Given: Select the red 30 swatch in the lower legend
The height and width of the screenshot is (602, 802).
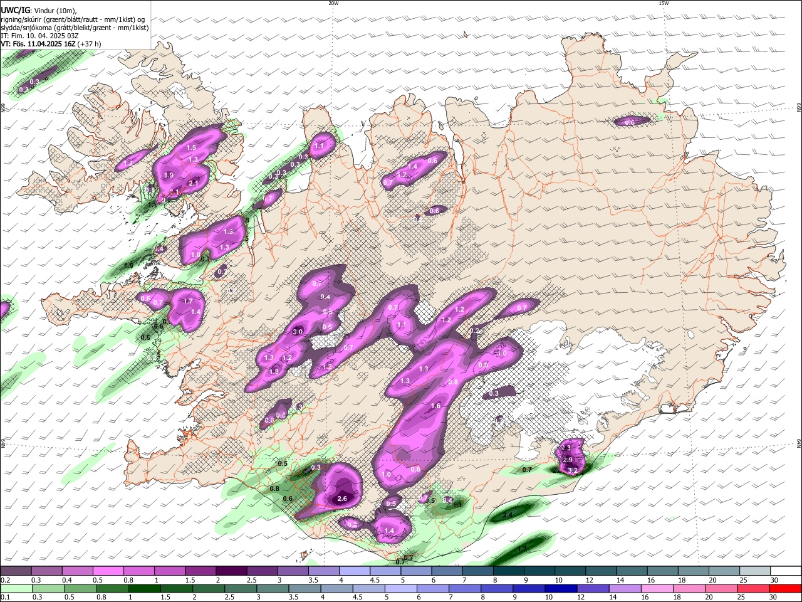Looking at the screenshot, I should coord(785,588).
